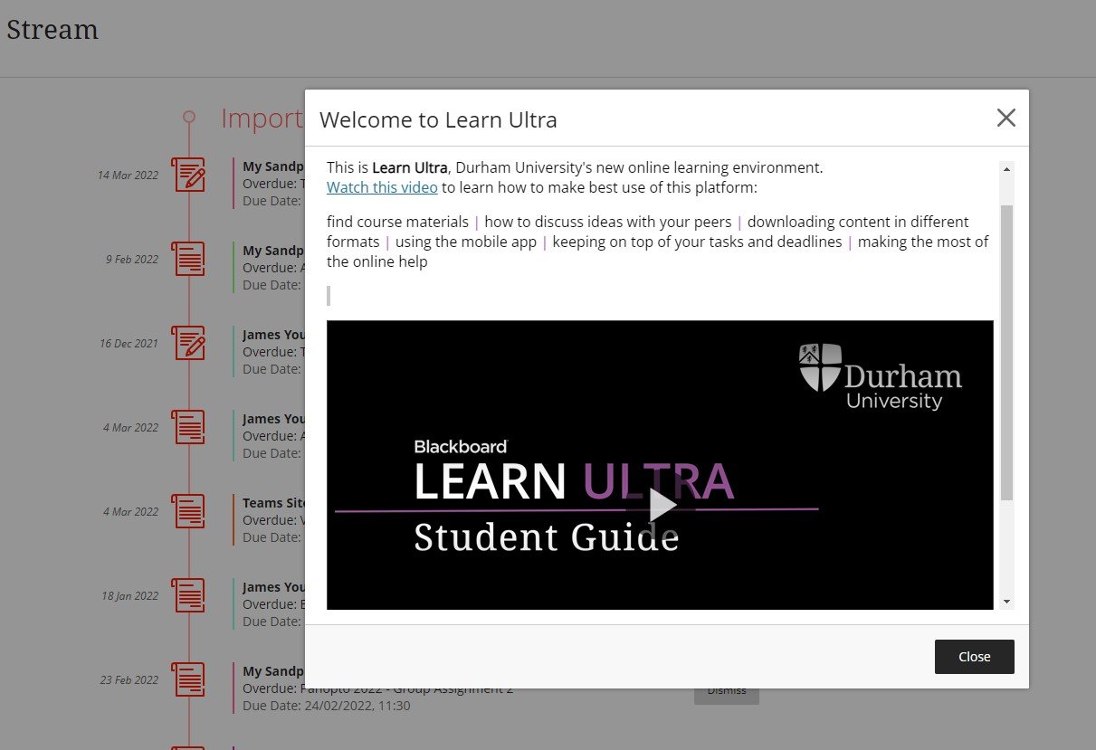Screen dimensions: 1096x750
Task: Click 'using the mobile app' text in dialog
Action: [466, 242]
